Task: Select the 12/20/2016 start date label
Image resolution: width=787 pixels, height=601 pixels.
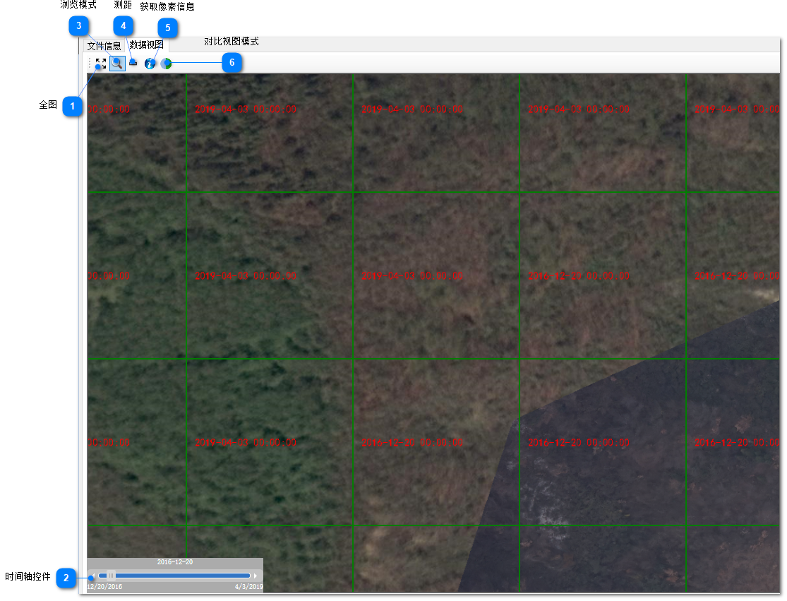Action: click(x=104, y=587)
